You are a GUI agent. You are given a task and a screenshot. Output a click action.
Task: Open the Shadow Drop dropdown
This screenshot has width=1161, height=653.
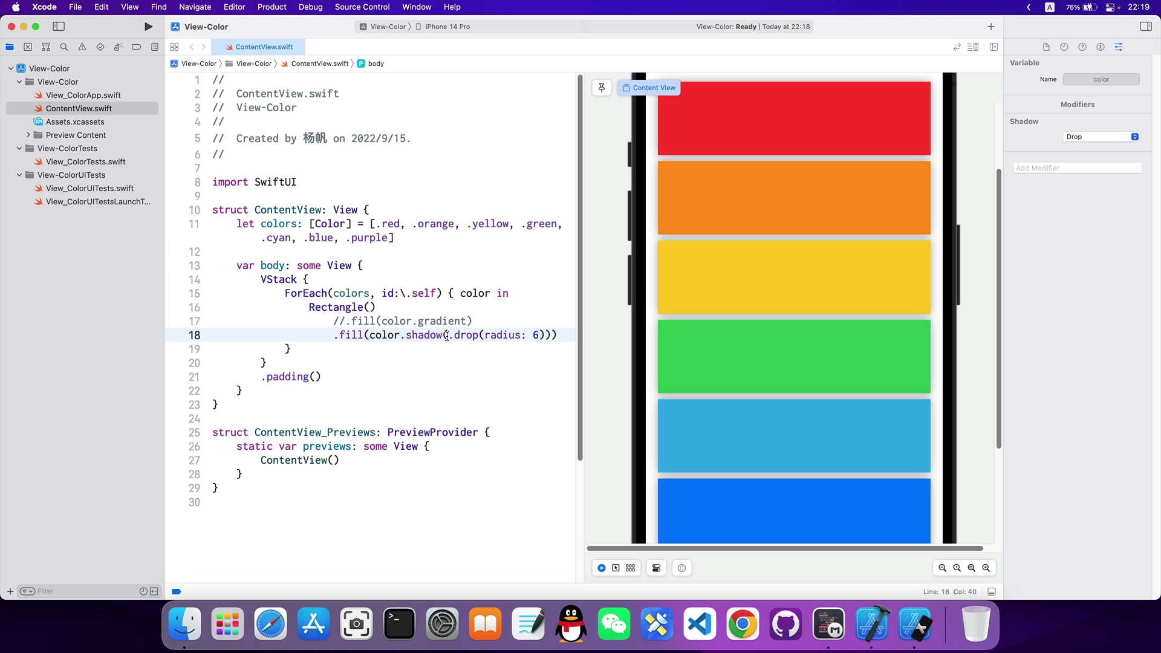coord(1101,137)
